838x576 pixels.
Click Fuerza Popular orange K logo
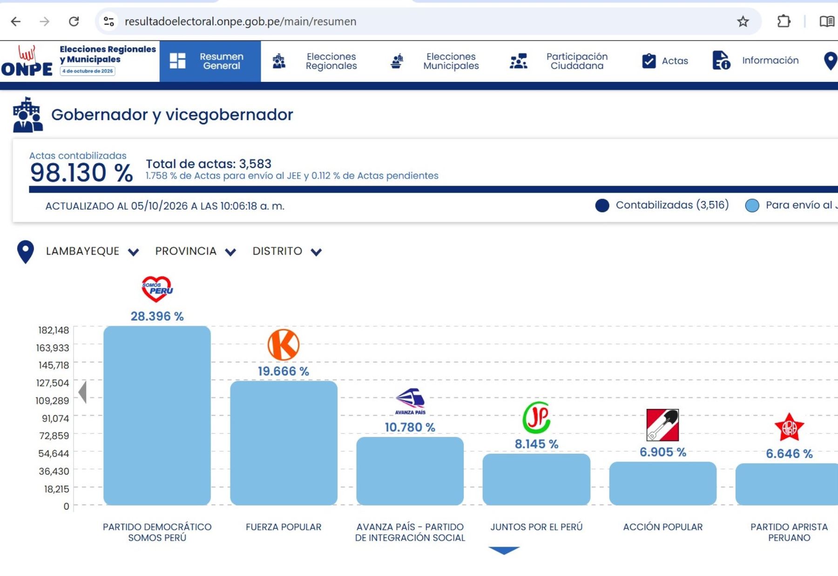tap(284, 345)
